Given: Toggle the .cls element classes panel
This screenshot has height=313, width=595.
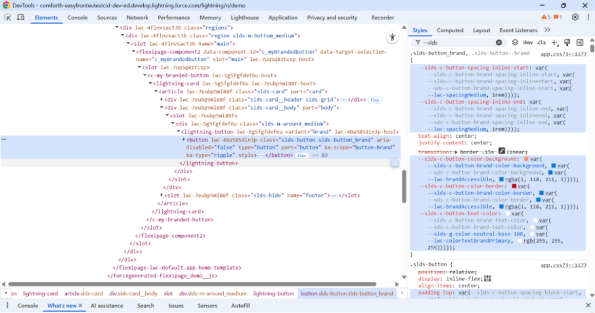Looking at the screenshot, I should coord(541,43).
